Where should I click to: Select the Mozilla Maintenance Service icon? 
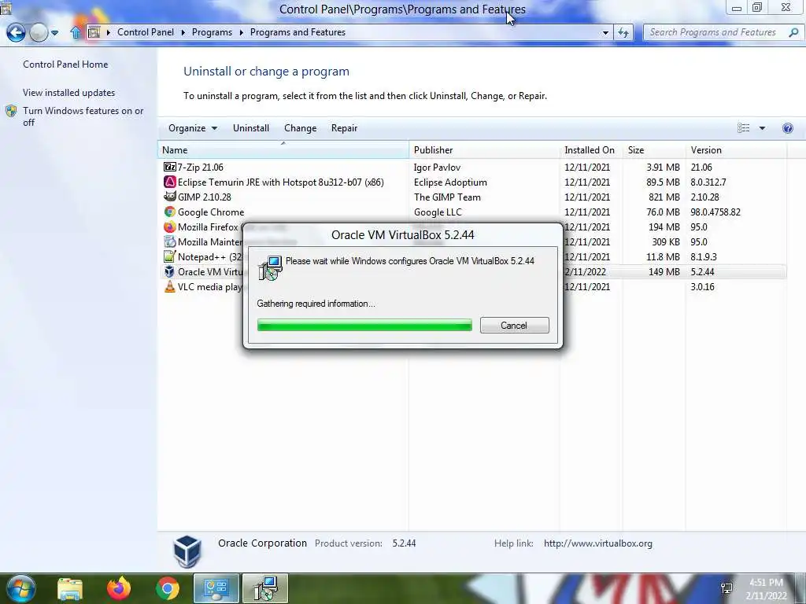170,241
